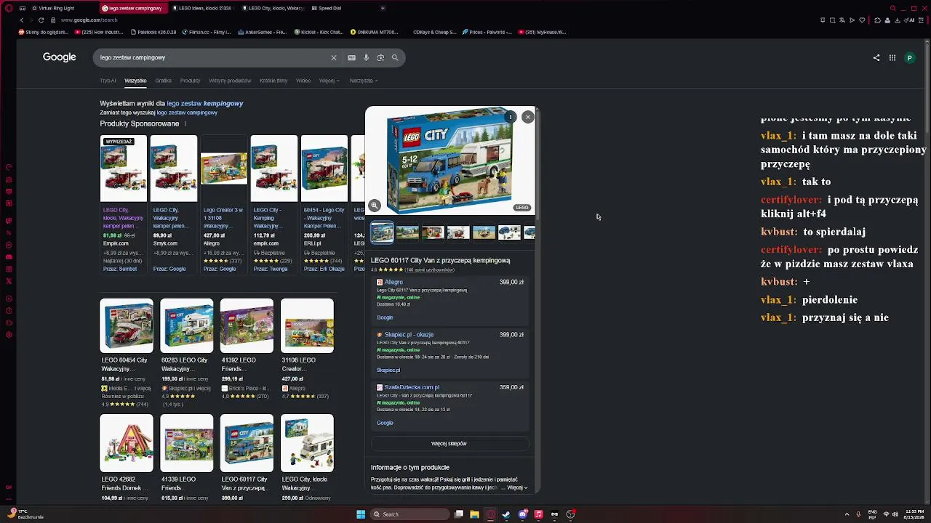931x523 pixels.
Task: Open the Paletools bookmark
Action: pyautogui.click(x=154, y=32)
